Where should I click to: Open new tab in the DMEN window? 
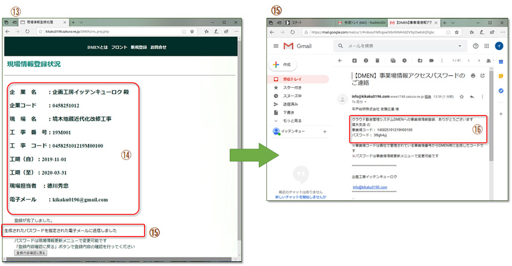point(73,22)
